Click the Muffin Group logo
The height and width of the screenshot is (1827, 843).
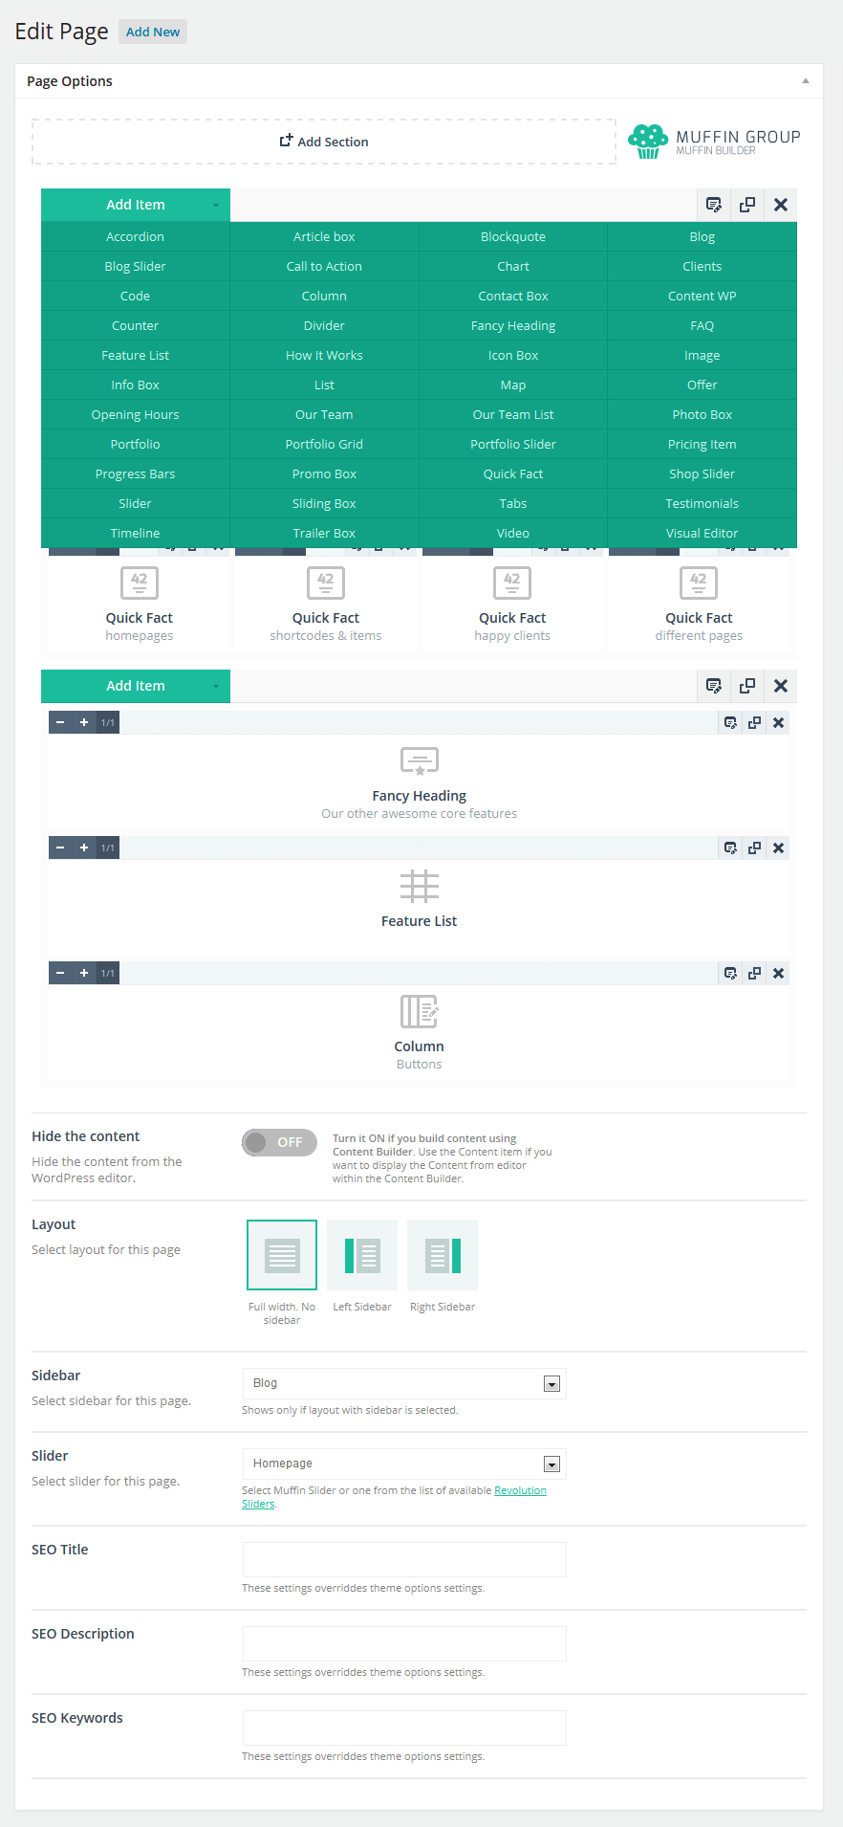click(714, 142)
